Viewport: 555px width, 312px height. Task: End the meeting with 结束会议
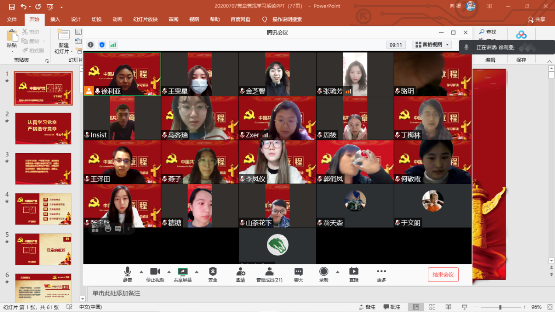443,275
